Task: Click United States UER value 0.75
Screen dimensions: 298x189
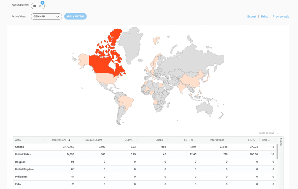Action: coord(133,154)
